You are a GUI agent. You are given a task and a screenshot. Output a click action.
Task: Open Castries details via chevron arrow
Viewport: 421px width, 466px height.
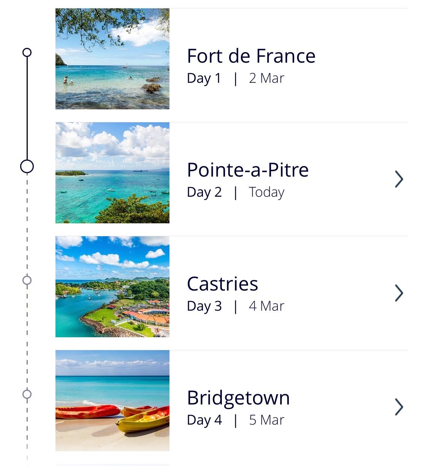point(399,293)
